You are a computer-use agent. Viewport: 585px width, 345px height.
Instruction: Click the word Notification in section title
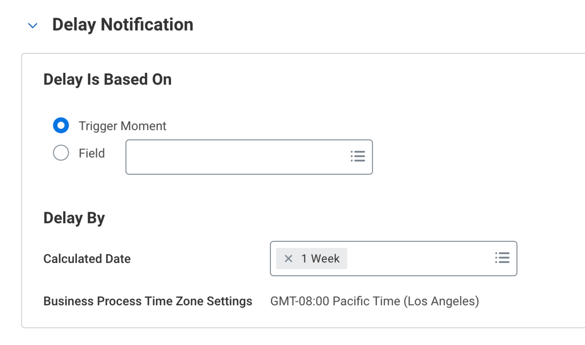click(x=147, y=24)
